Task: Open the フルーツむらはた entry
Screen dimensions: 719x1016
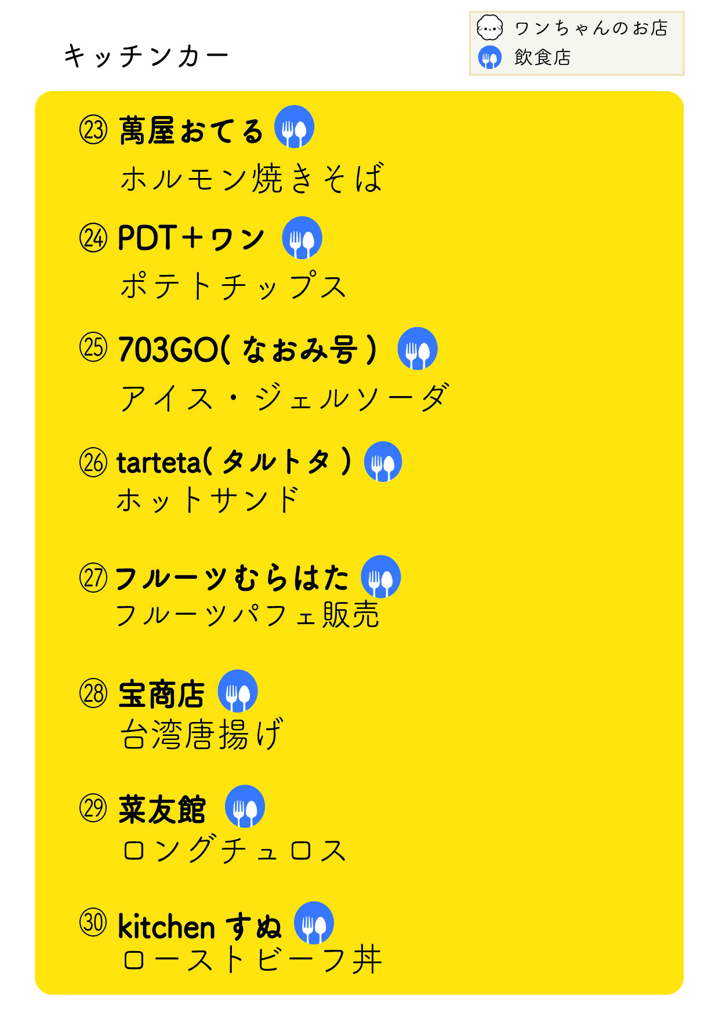Action: coord(231,578)
